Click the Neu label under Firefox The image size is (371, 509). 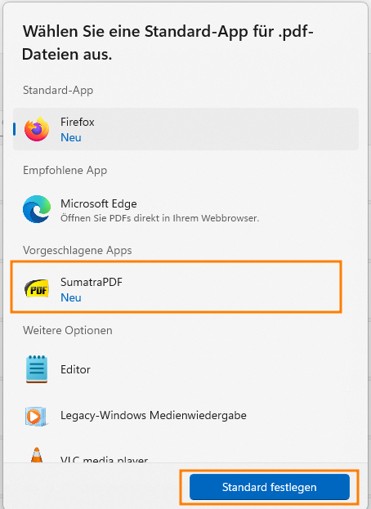pos(71,137)
